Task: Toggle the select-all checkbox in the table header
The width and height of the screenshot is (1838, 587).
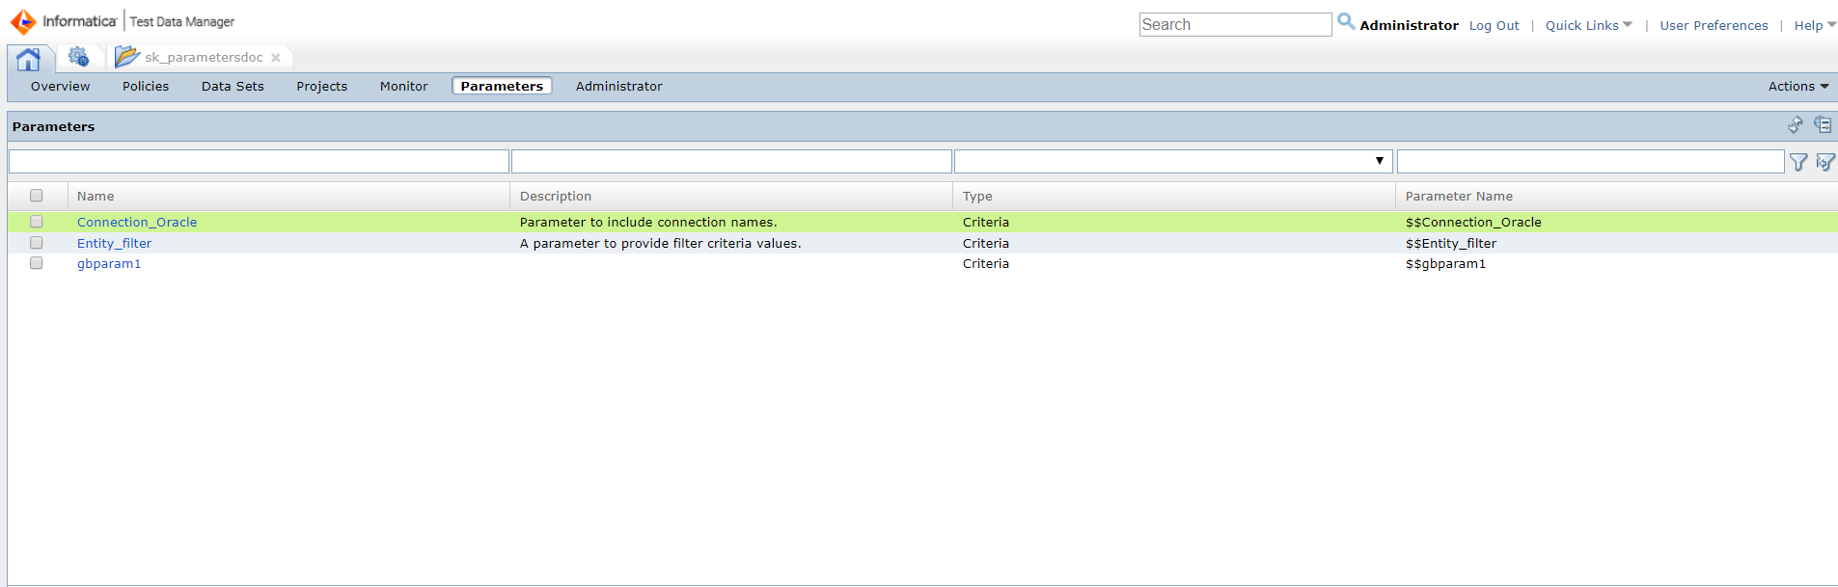Action: [x=37, y=196]
